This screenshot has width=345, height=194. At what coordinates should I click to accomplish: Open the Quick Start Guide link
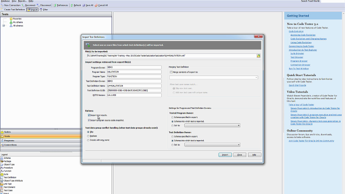(x=297, y=85)
